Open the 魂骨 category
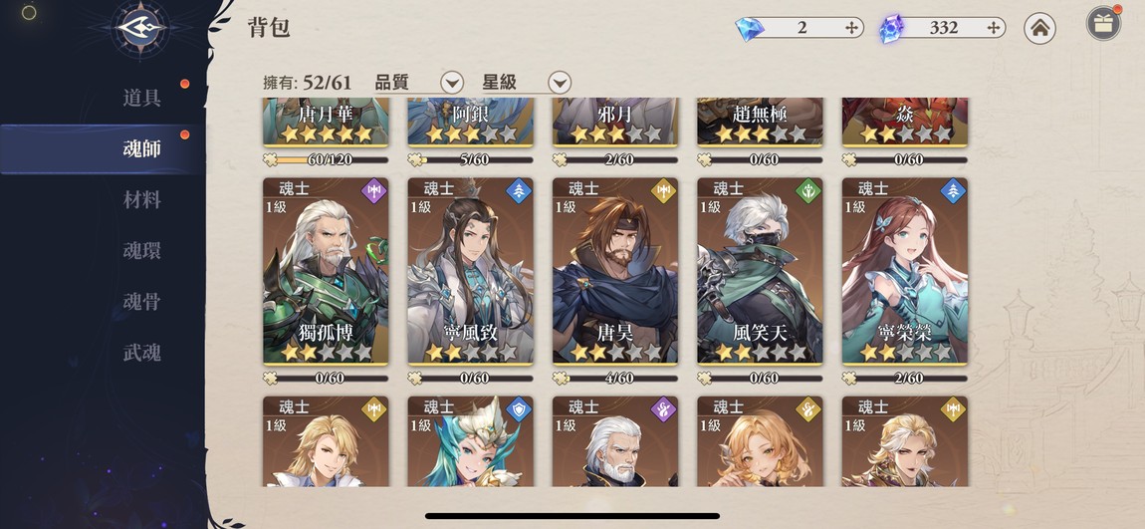The image size is (1145, 529). pos(141,302)
